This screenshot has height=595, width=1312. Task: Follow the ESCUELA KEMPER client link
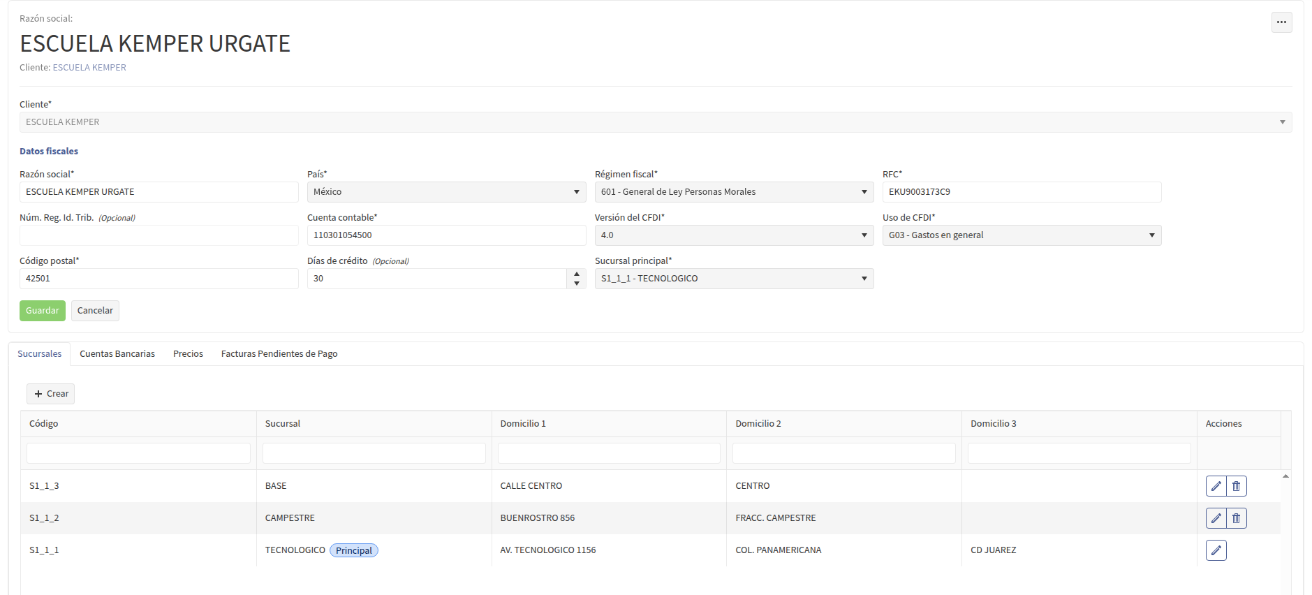(x=89, y=68)
